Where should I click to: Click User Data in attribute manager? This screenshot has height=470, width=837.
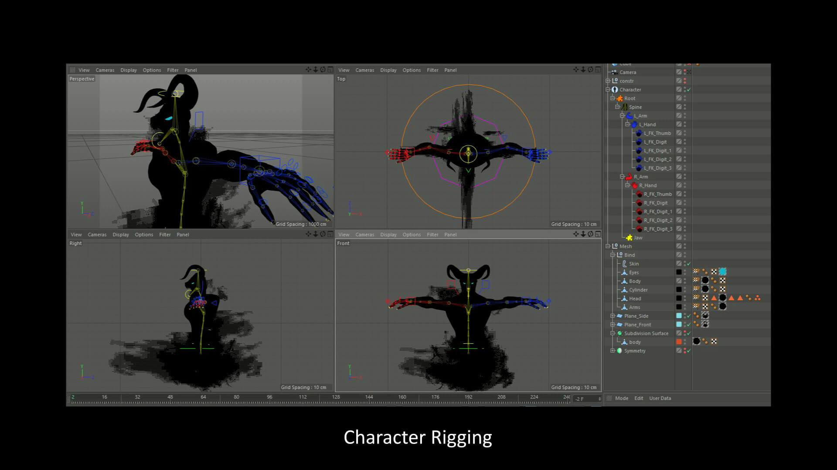click(x=660, y=398)
